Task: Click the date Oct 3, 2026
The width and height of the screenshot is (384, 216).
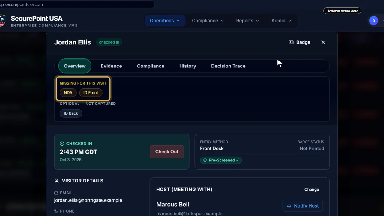Action: point(70,160)
